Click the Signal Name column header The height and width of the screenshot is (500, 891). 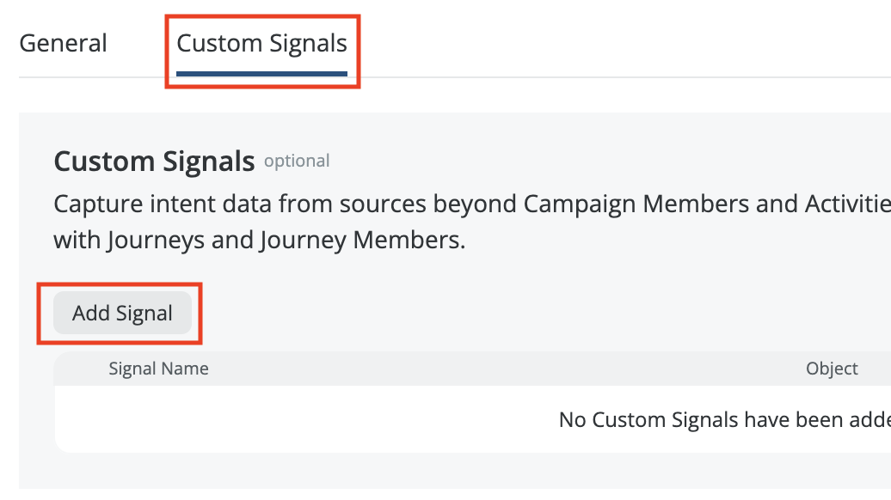(x=158, y=369)
